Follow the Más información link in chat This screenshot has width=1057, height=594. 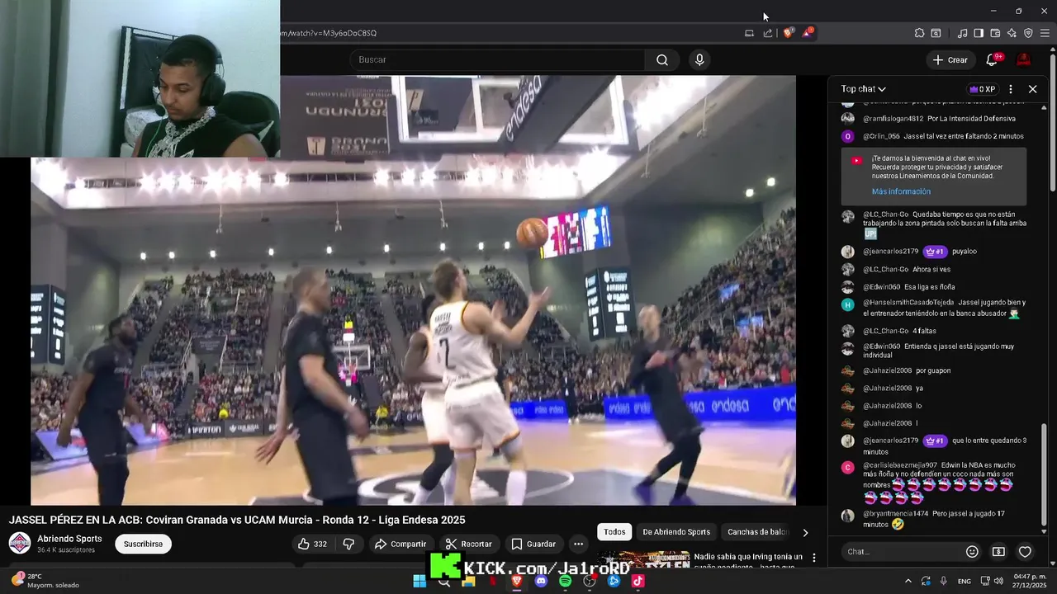(x=901, y=191)
